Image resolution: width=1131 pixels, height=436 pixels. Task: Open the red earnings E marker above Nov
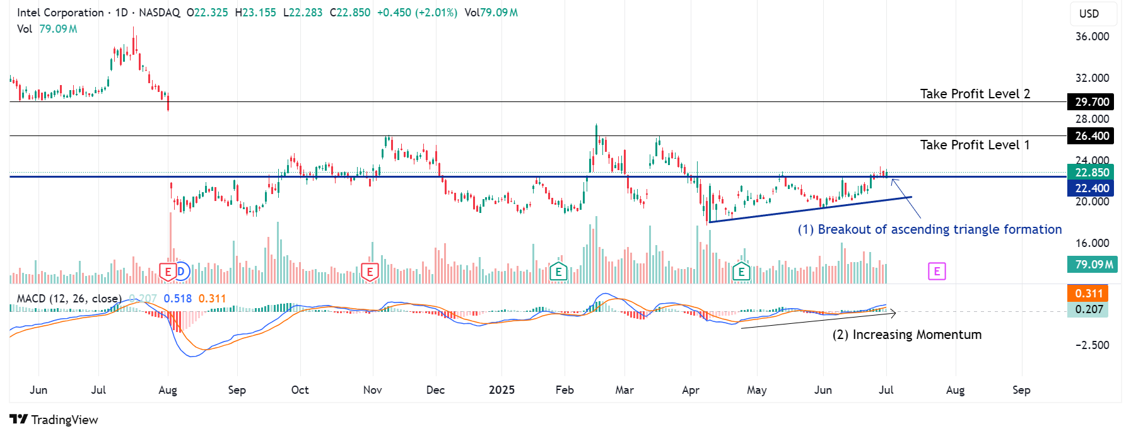pos(370,272)
